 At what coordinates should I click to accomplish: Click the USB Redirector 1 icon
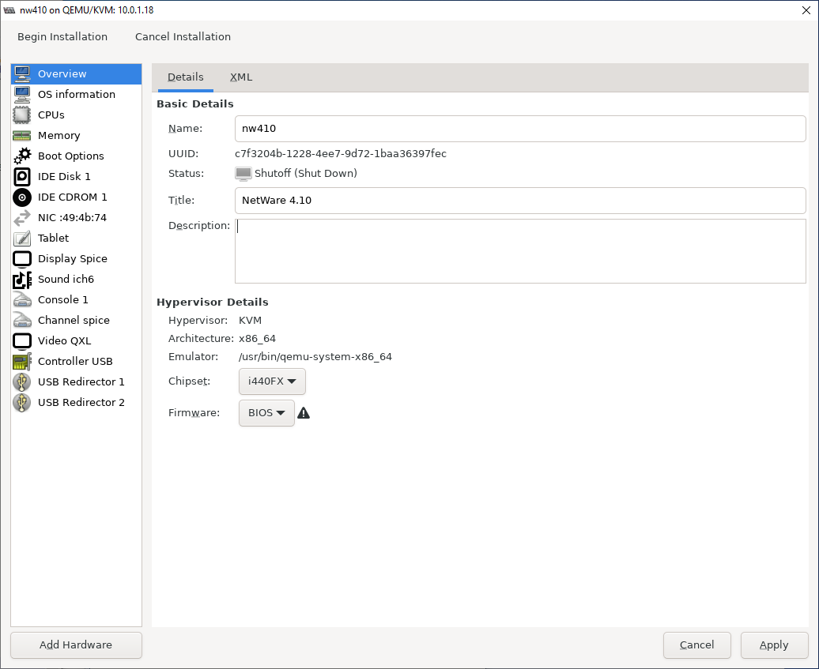coord(22,382)
